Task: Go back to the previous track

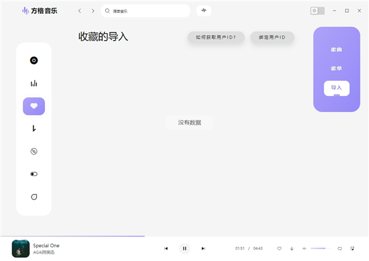Action: click(166, 249)
